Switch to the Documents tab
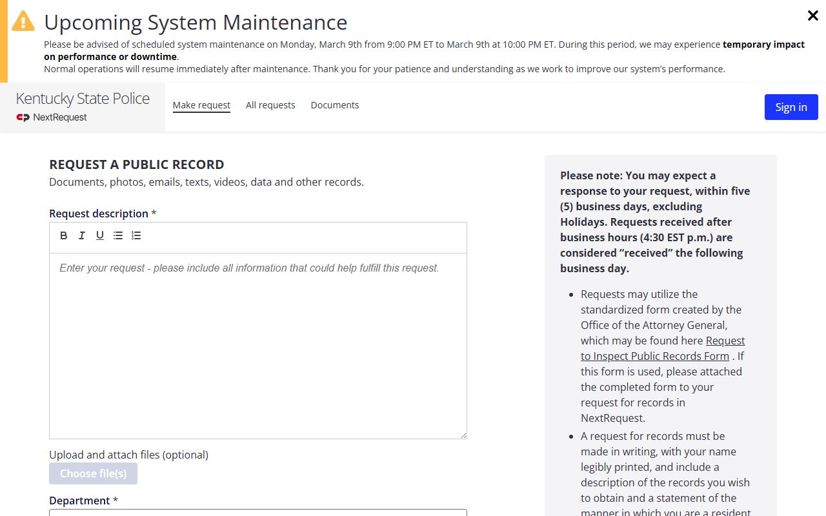The width and height of the screenshot is (826, 516). point(335,105)
